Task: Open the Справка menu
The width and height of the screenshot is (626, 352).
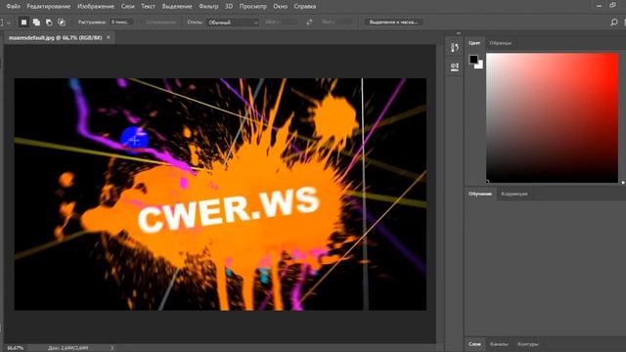Action: pyautogui.click(x=305, y=7)
